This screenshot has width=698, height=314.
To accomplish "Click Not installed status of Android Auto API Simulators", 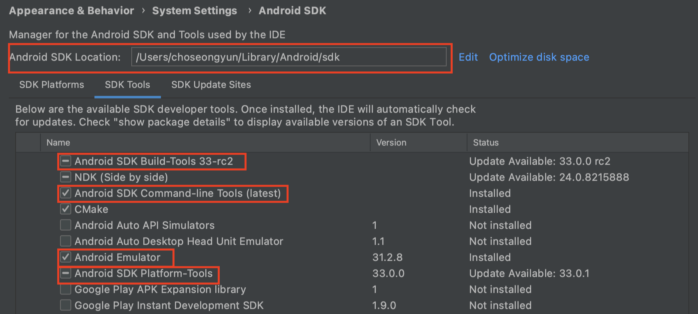I will tap(500, 225).
